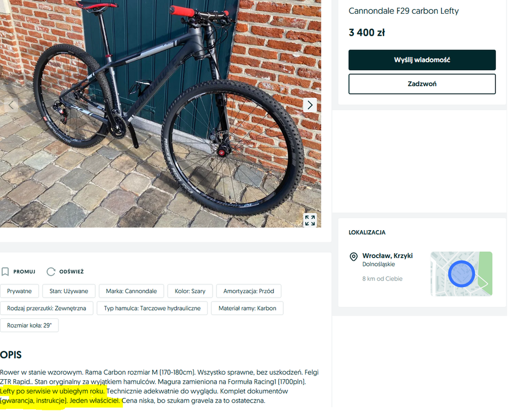
Task: Click the title Cannondale F29 carbon Lefty
Action: 404,10
